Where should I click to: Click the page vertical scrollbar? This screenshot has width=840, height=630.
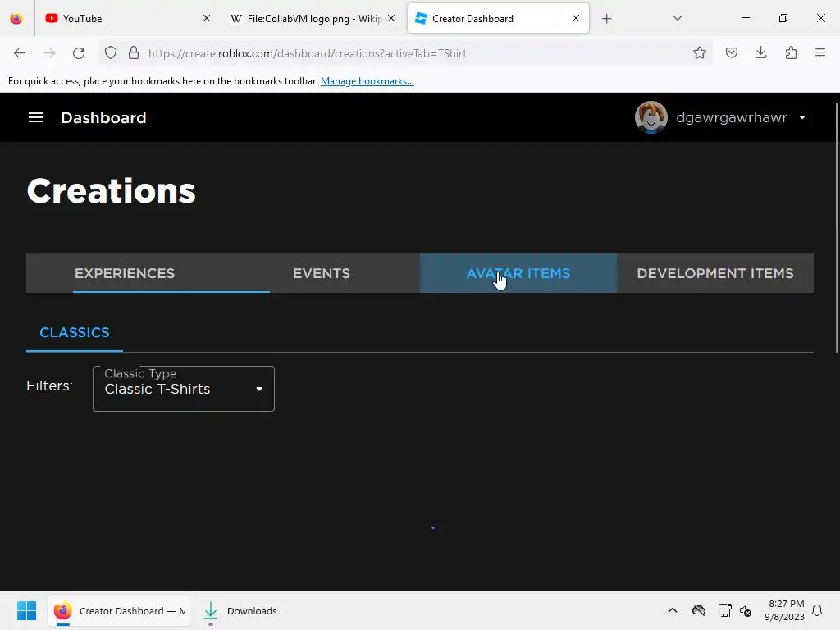tap(837, 228)
